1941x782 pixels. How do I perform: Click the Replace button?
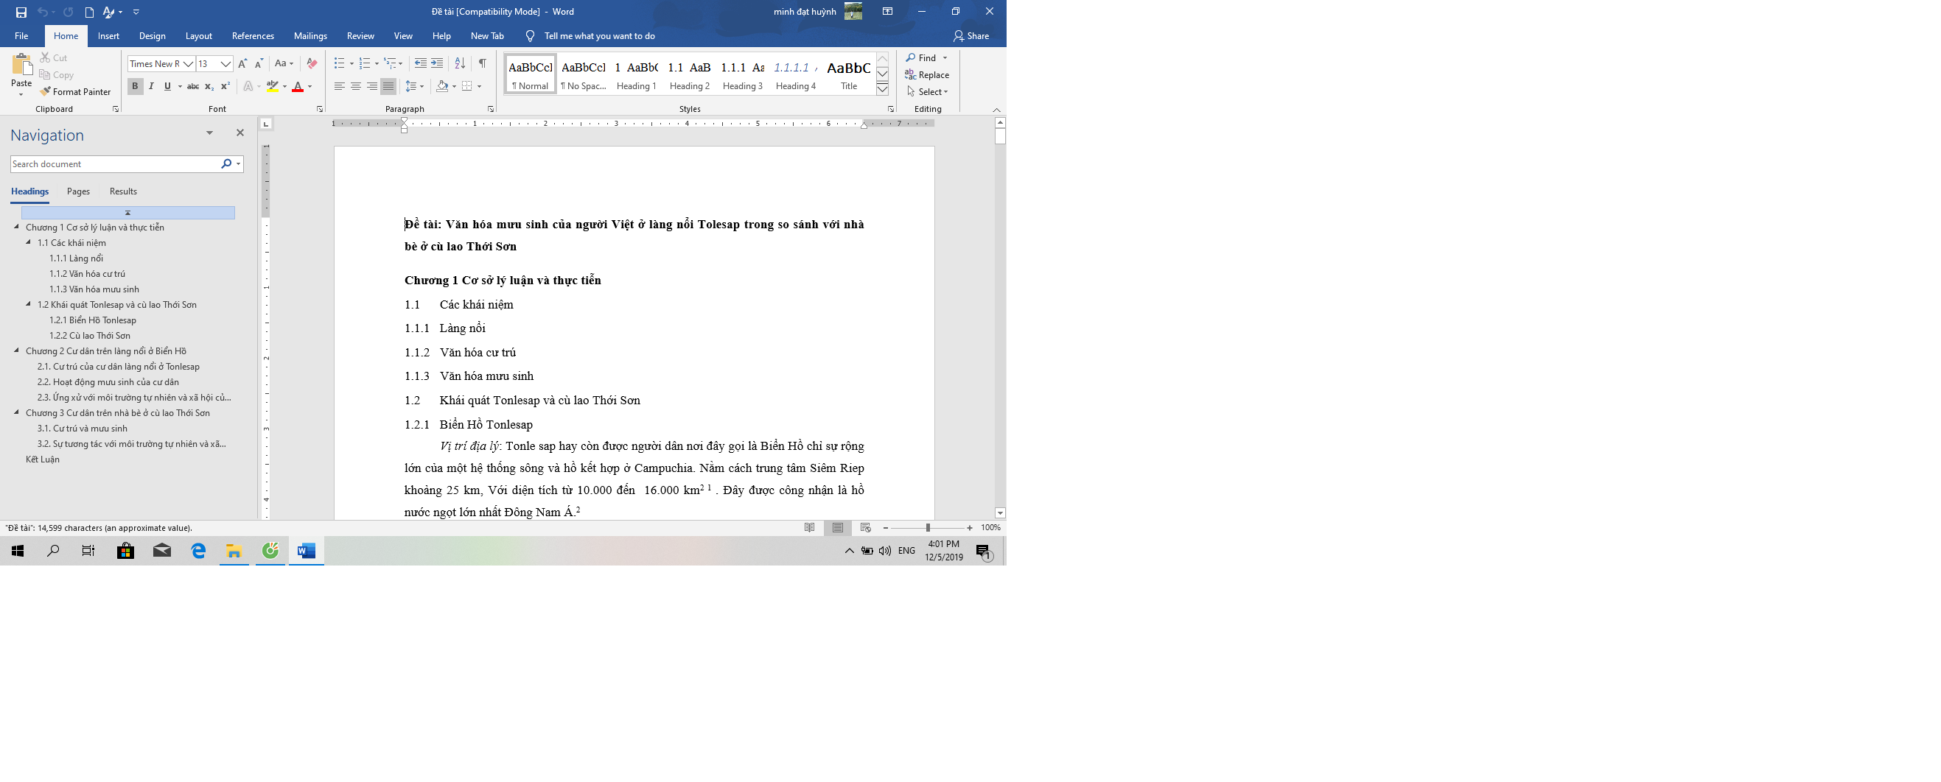[x=927, y=75]
